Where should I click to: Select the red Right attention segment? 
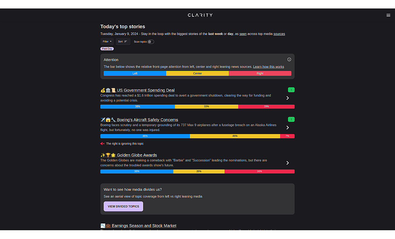point(260,73)
